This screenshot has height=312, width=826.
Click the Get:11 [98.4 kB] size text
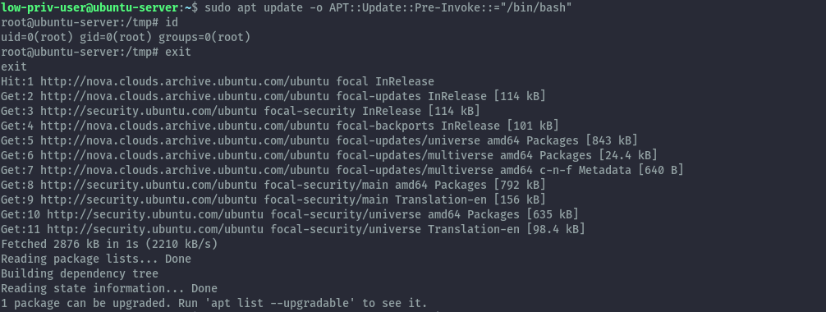click(x=555, y=229)
